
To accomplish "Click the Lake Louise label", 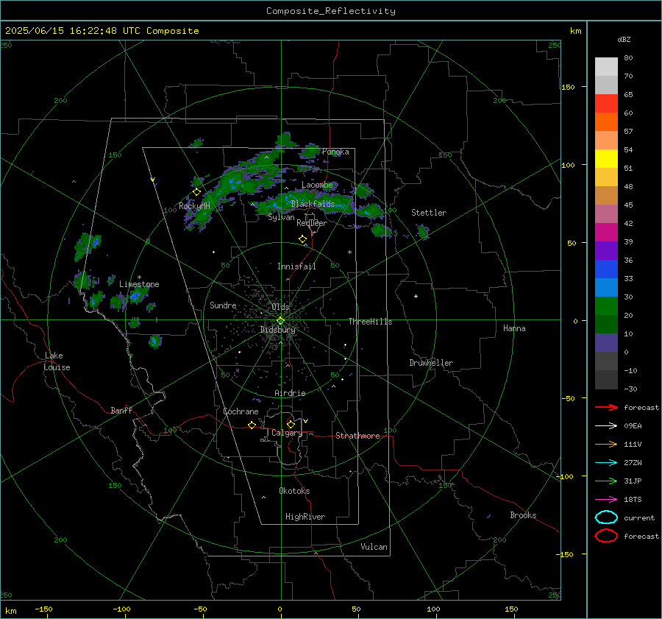I will coord(57,361).
